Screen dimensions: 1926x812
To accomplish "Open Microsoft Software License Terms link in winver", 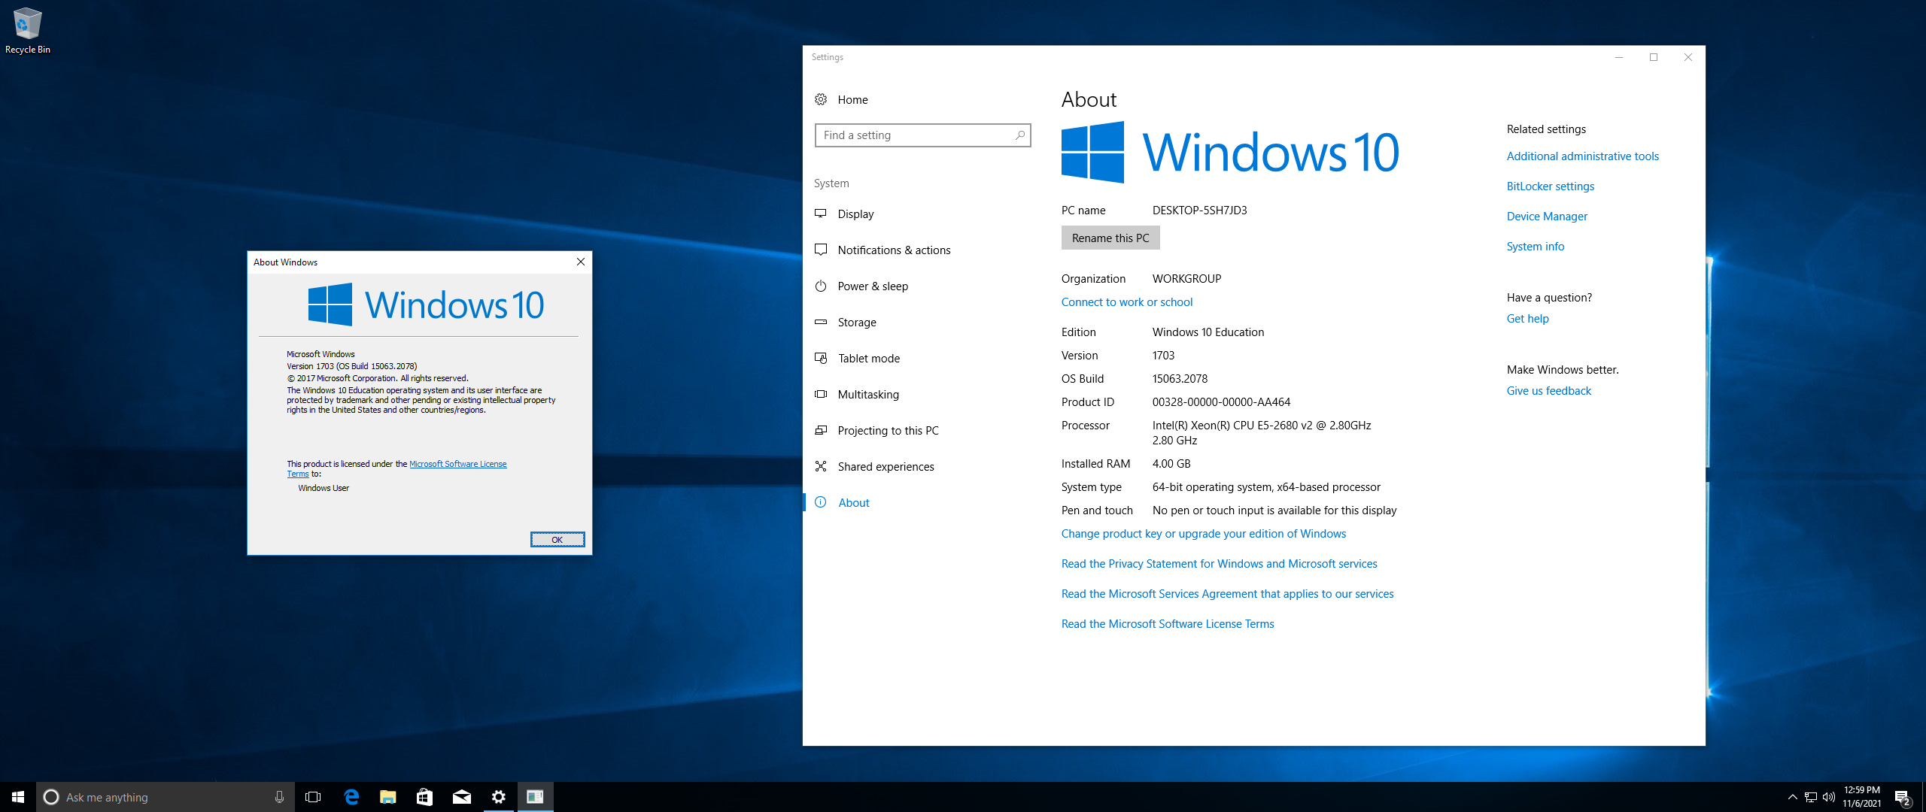I will (457, 464).
